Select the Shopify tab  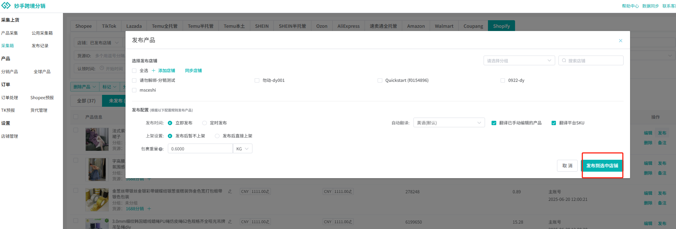pos(501,26)
